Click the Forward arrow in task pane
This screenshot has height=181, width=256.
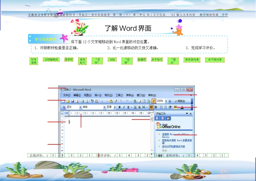click(162, 119)
